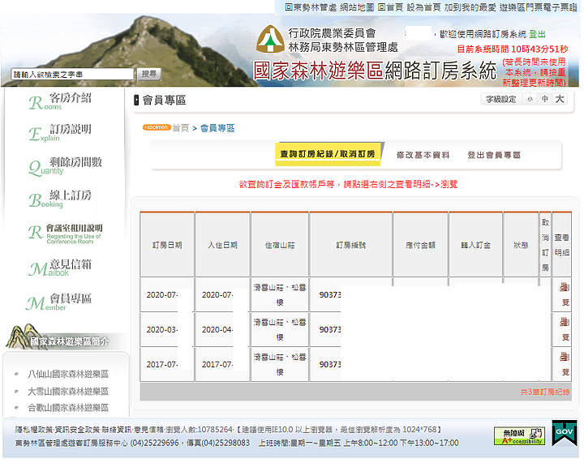Open 合歡山國家森林遊樂區 link
This screenshot has height=463, width=584.
68,408
